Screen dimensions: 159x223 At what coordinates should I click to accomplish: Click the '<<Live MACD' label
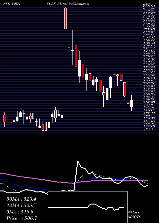(134, 215)
